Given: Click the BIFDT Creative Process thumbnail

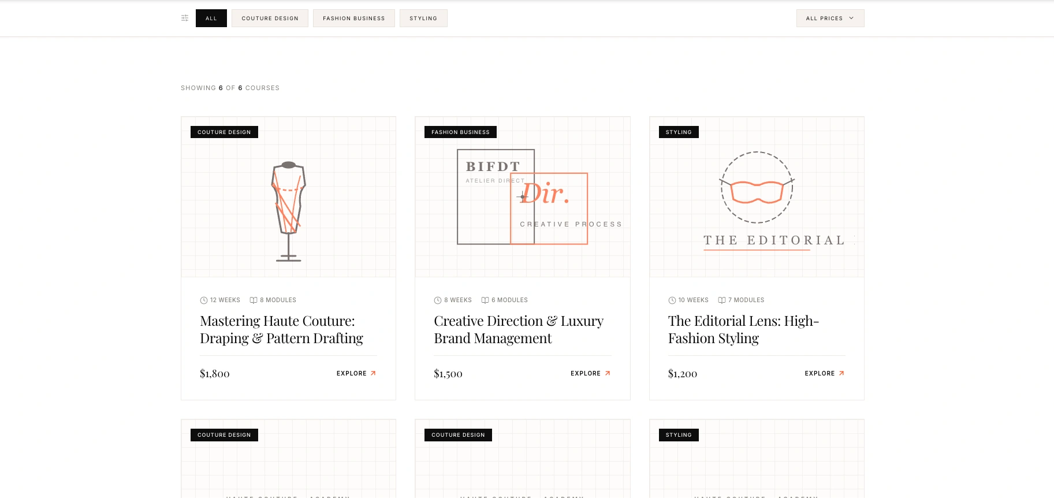Looking at the screenshot, I should pyautogui.click(x=523, y=197).
